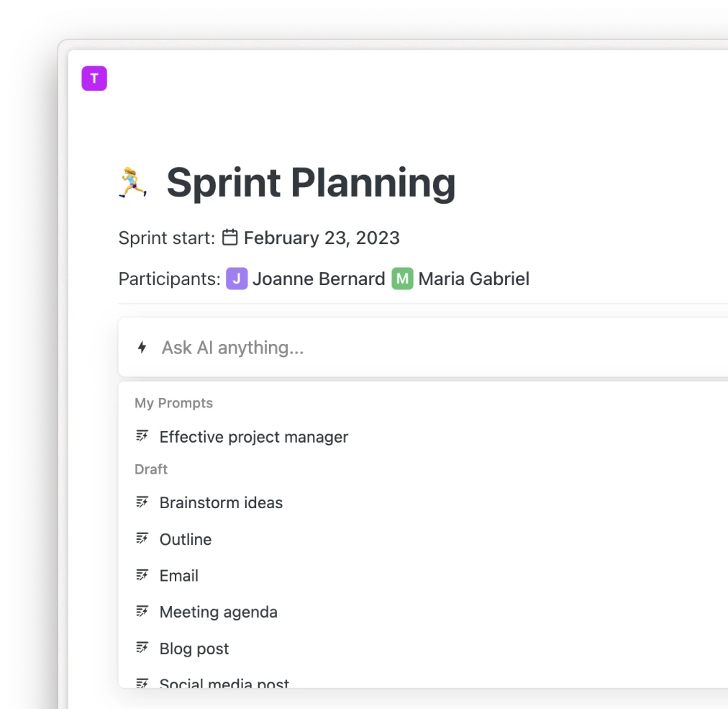
Task: Click the prompt icon next to Blog post
Action: (142, 647)
